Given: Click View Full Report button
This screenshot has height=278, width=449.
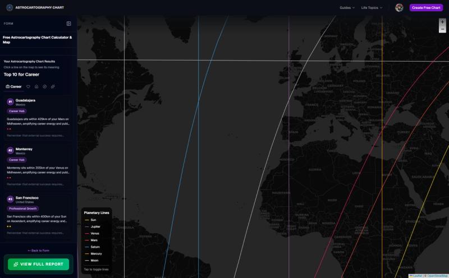Looking at the screenshot, I should [38, 265].
